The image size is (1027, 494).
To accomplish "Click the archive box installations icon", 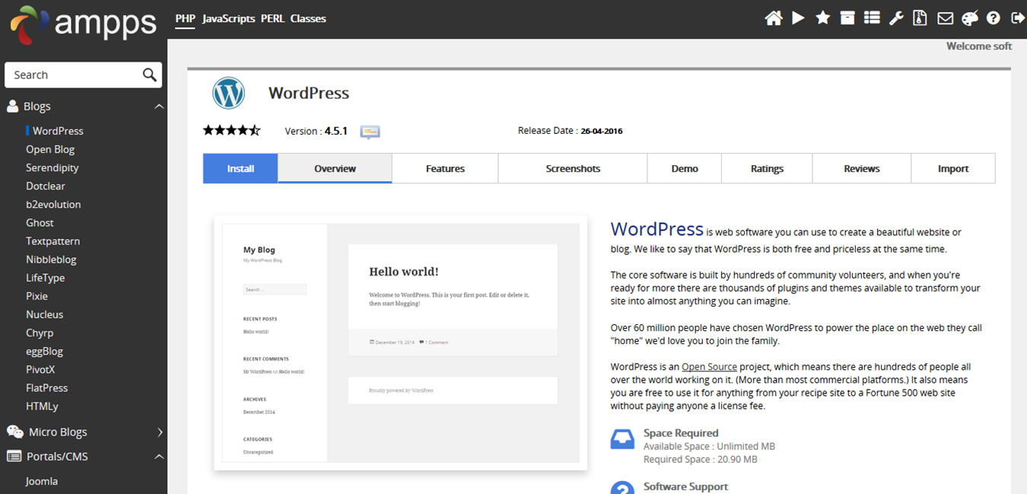I will (847, 18).
